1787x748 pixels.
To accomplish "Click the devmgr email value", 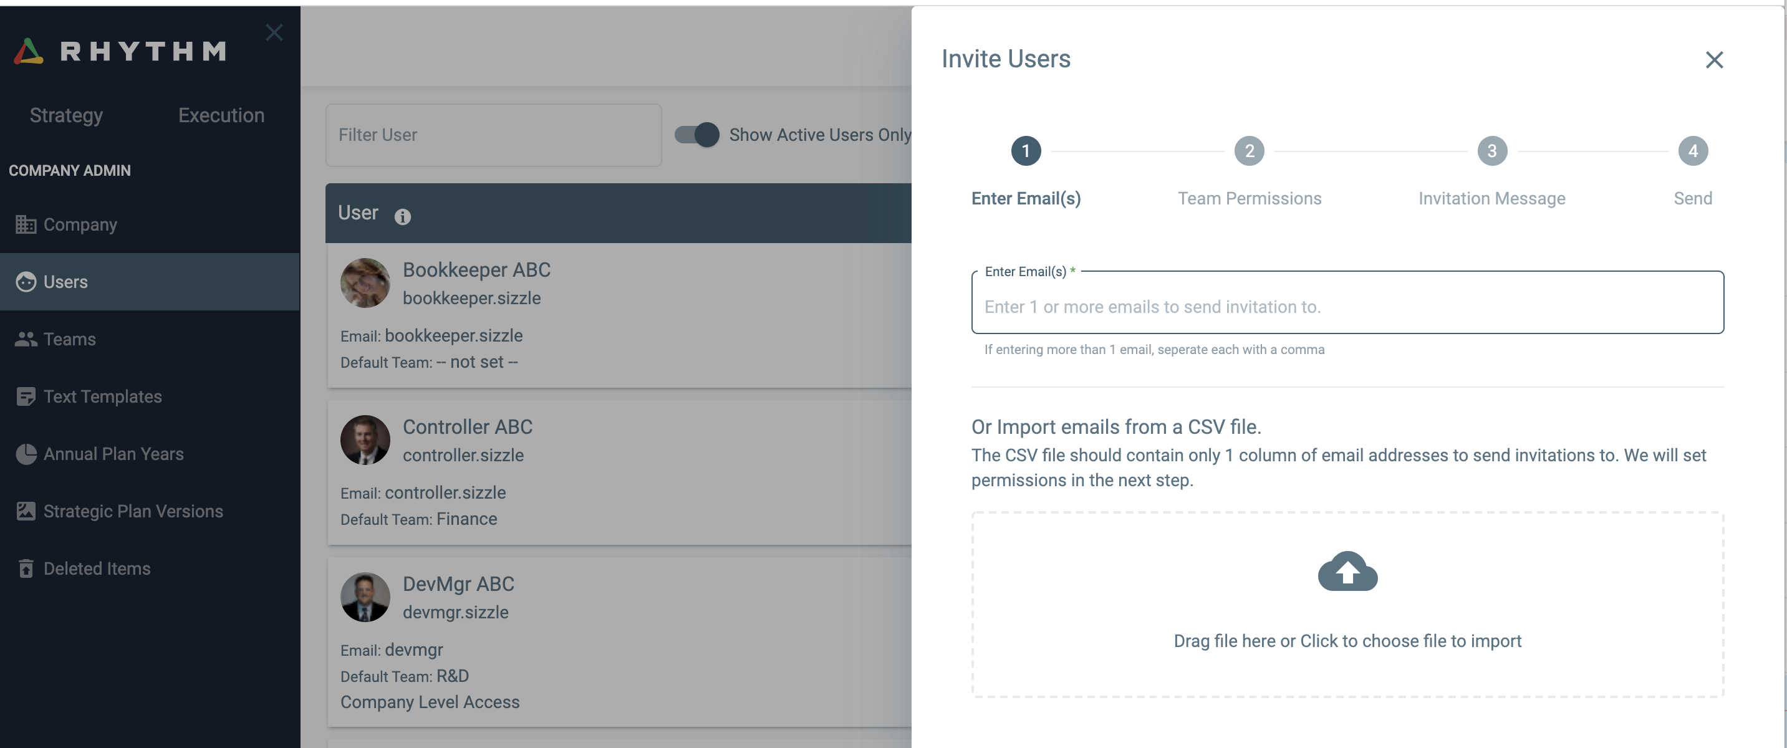I will tap(414, 650).
